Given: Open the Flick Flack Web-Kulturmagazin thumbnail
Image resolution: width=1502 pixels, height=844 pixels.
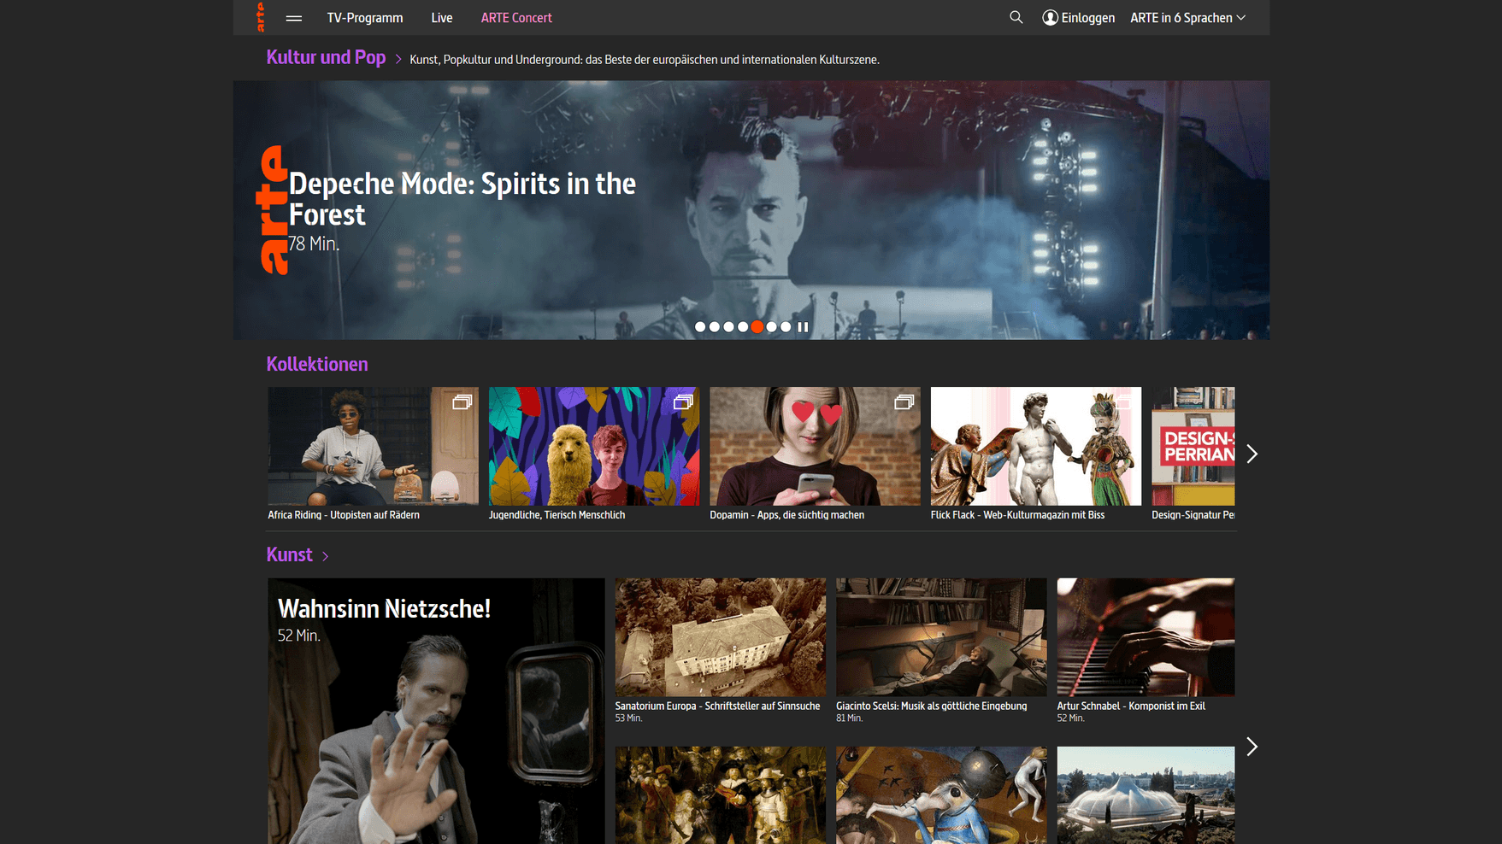Looking at the screenshot, I should 1036,446.
